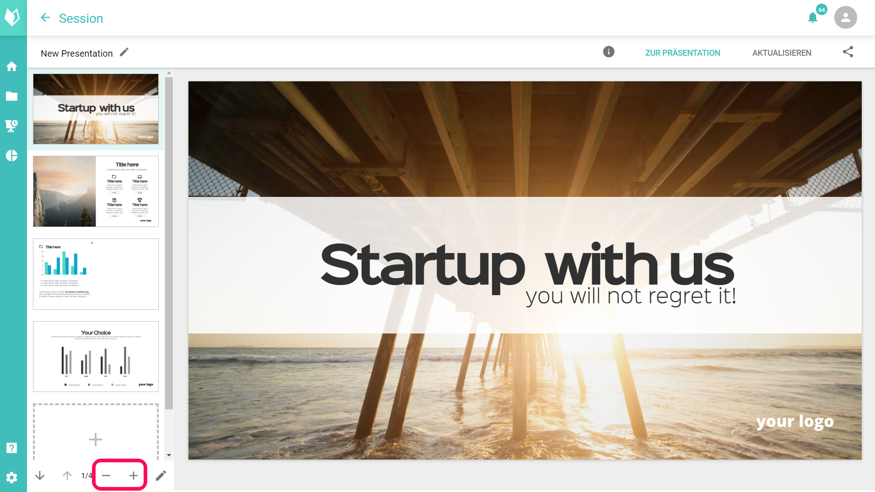875x492 pixels.
Task: Remove slide with minus button
Action: pyautogui.click(x=106, y=476)
